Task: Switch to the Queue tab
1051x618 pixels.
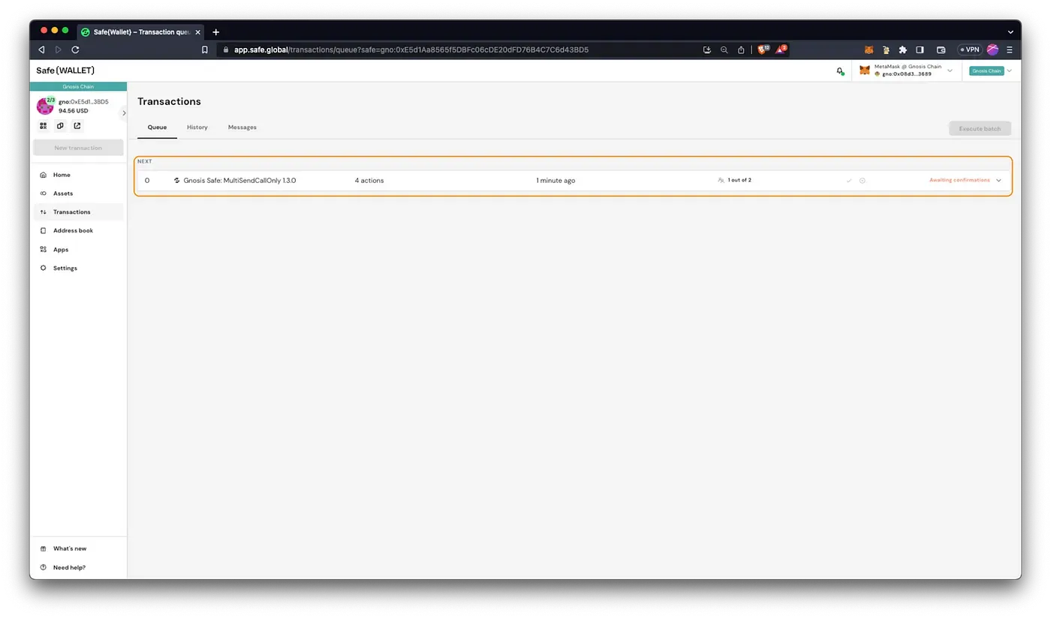Action: coord(157,127)
